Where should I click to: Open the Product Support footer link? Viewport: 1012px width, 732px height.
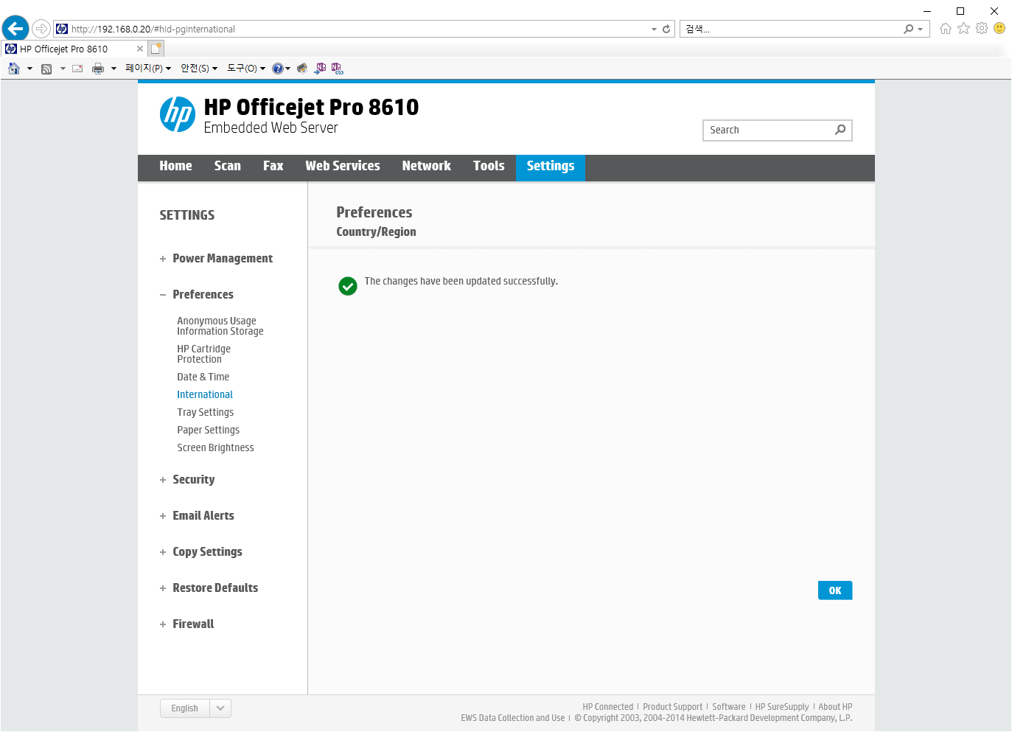673,707
